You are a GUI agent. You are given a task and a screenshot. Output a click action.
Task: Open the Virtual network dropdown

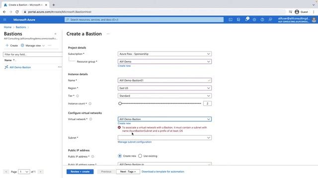click(164, 119)
